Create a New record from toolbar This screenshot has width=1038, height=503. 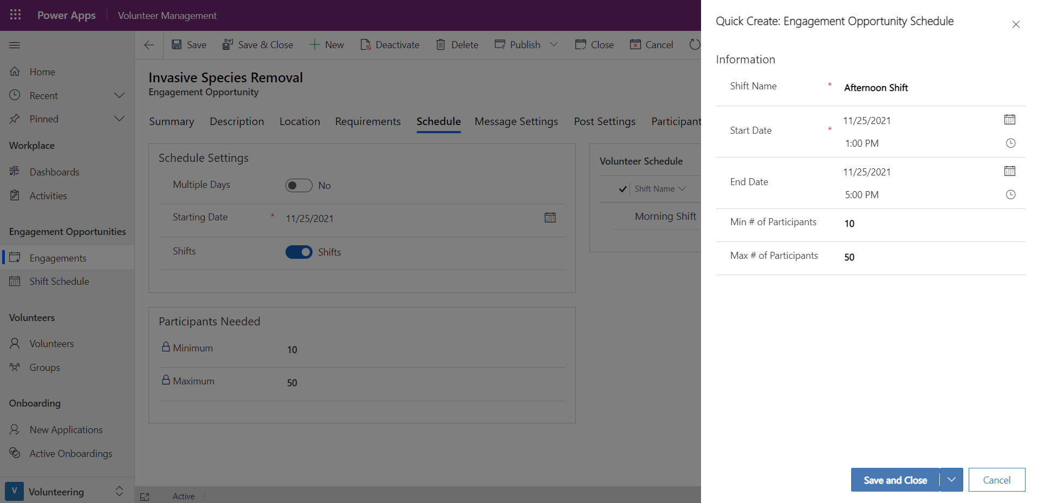coord(327,45)
